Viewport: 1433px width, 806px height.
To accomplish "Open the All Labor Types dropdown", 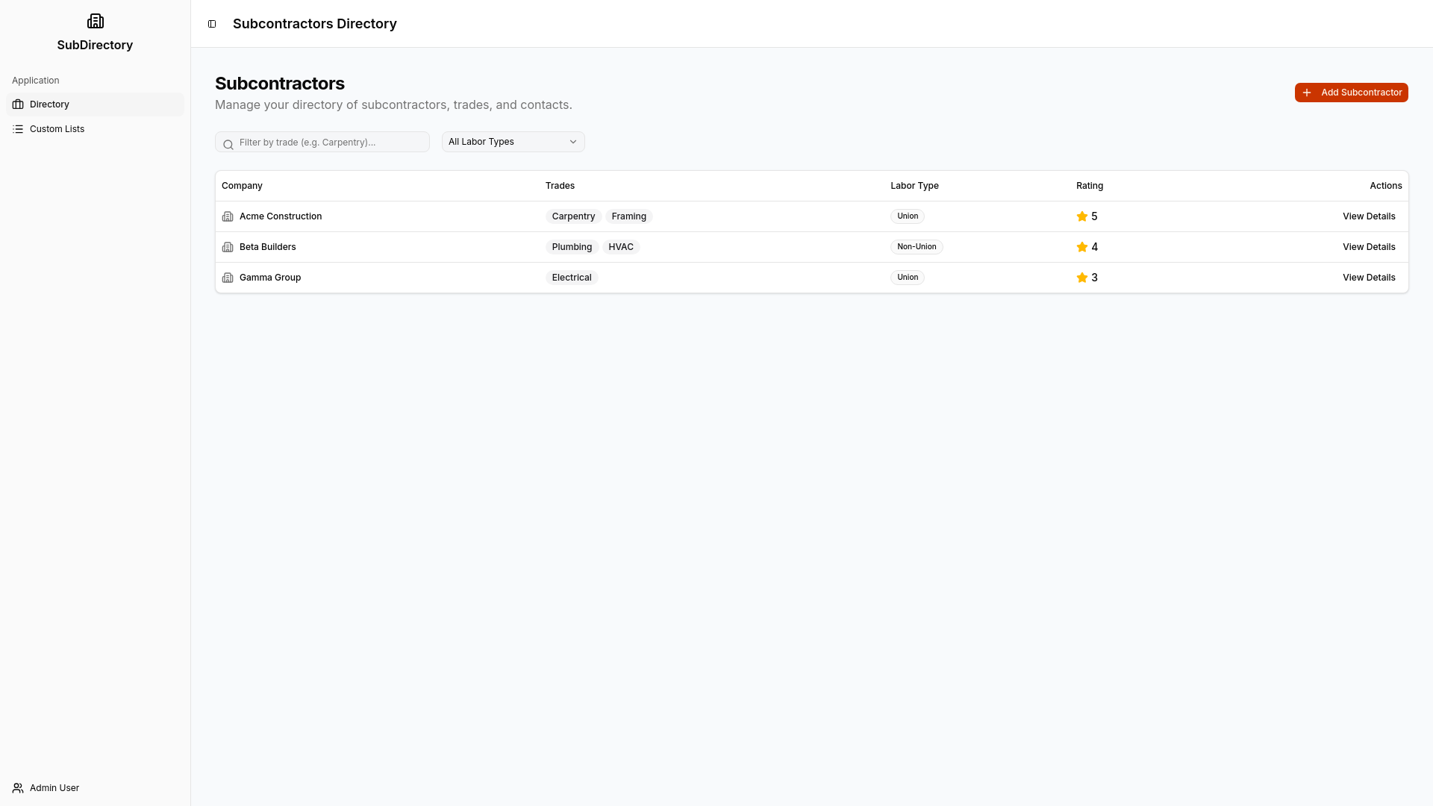I will [513, 142].
